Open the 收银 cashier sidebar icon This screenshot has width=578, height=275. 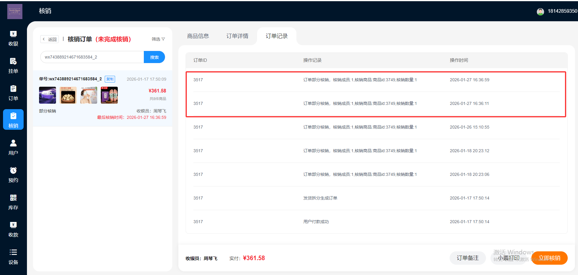(13, 34)
